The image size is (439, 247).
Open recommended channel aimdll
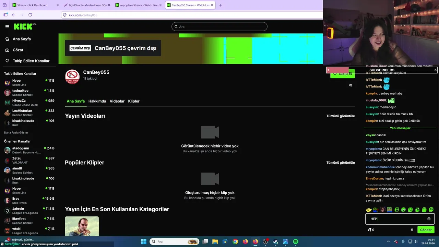pyautogui.click(x=29, y=170)
